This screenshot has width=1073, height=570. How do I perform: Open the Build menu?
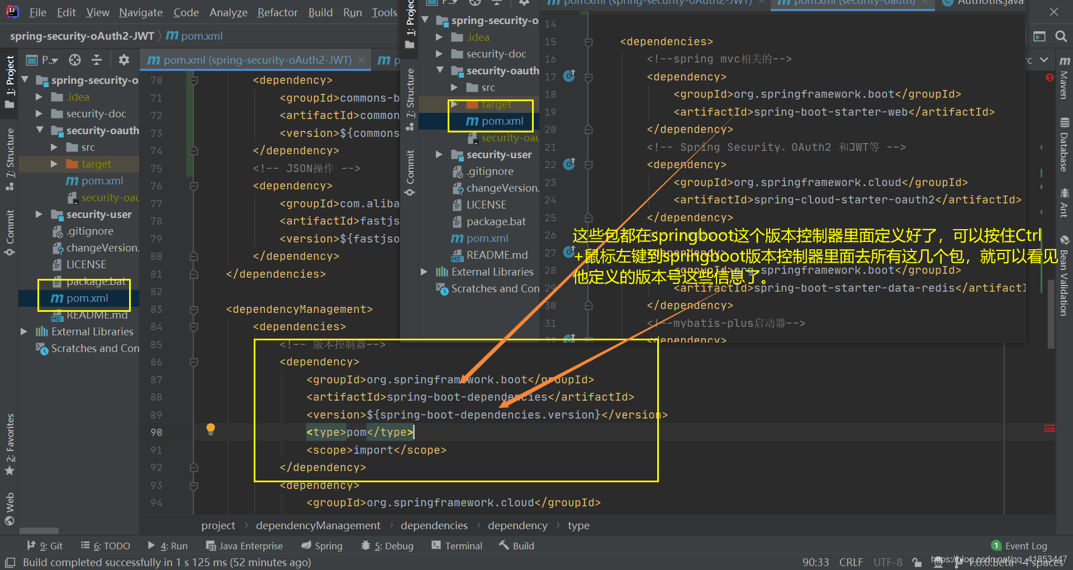[320, 12]
